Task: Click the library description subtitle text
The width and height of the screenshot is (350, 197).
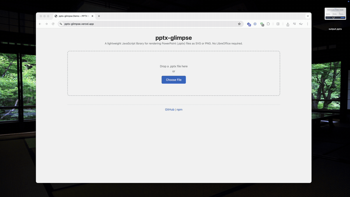Action: pyautogui.click(x=173, y=44)
